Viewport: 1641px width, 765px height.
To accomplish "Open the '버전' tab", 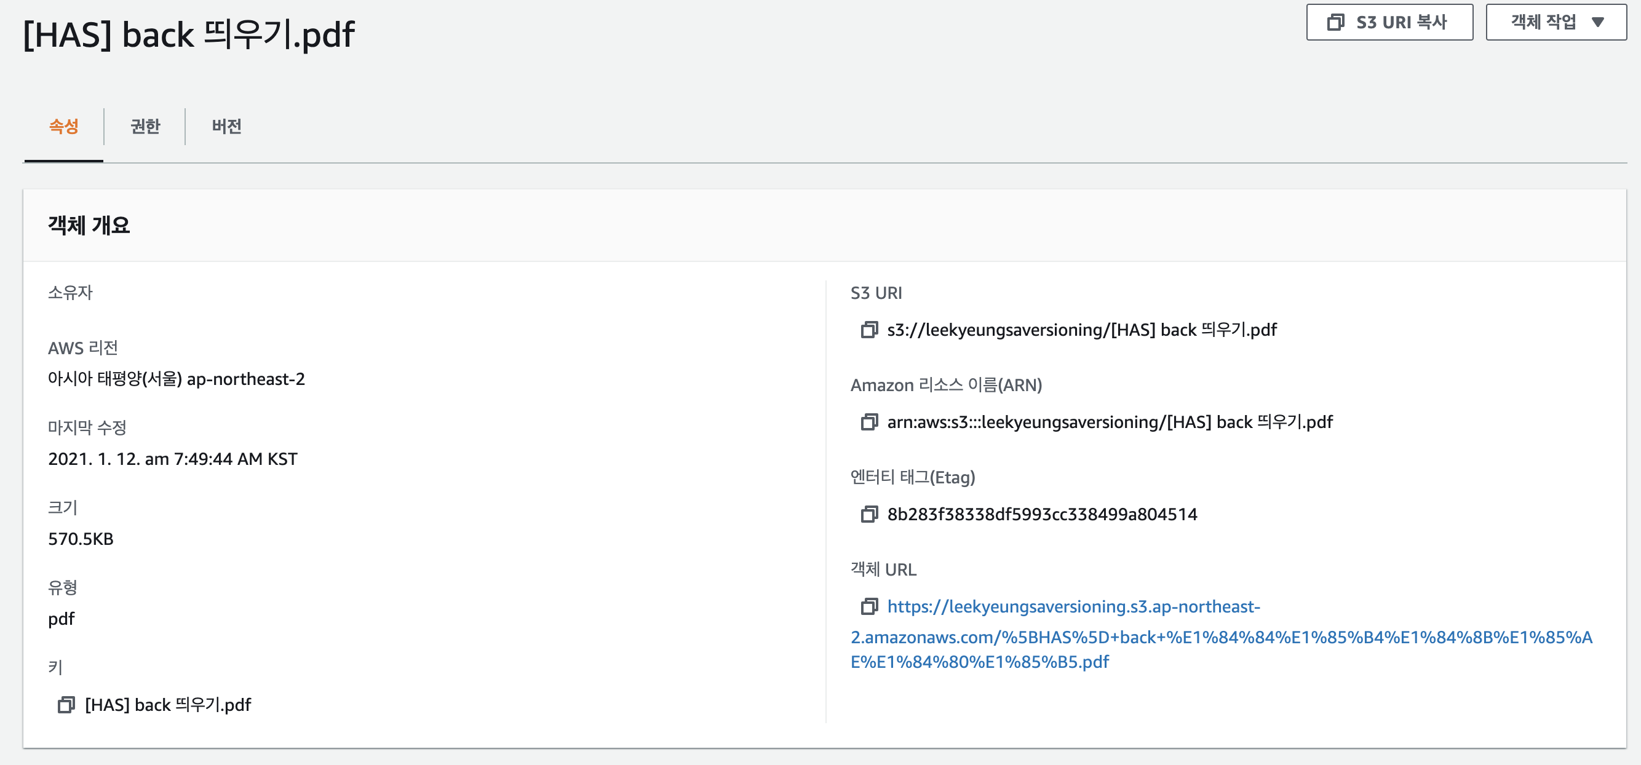I will click(226, 126).
